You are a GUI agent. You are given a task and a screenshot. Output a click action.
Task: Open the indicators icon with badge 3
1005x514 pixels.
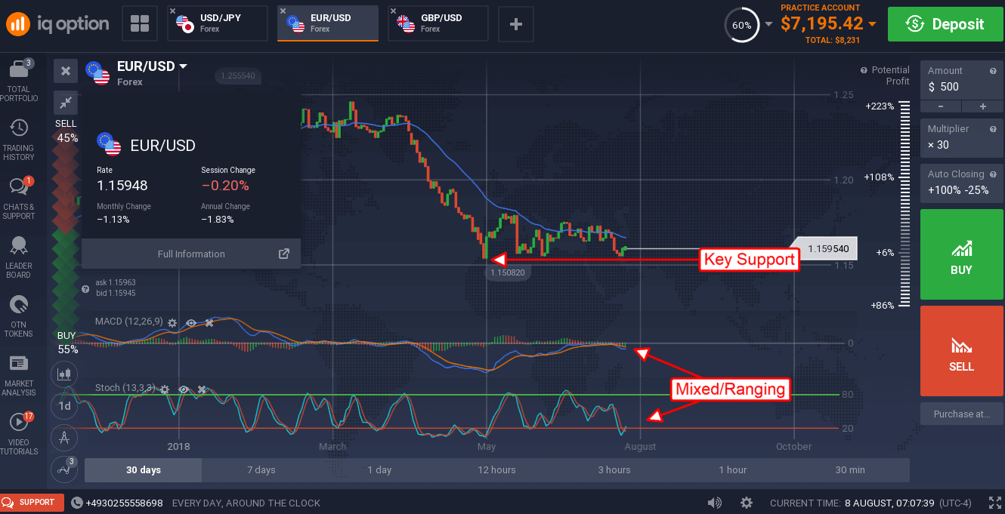(x=65, y=469)
